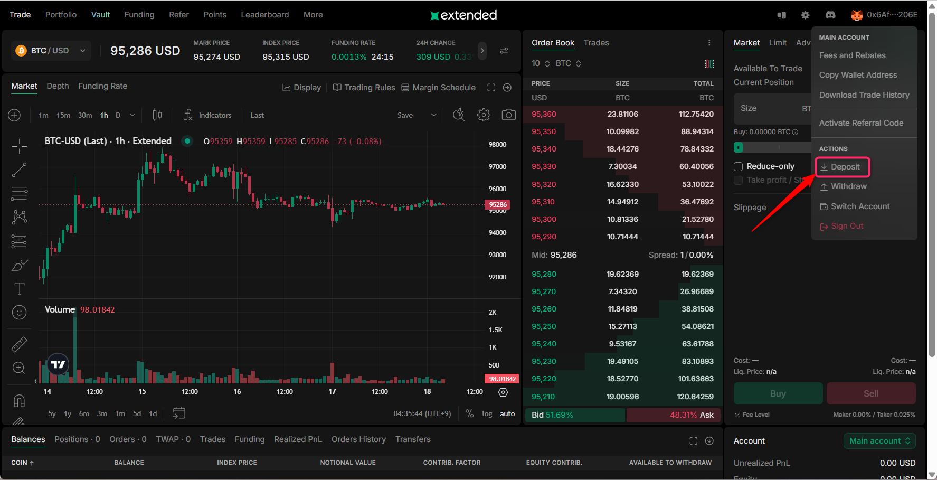937x480 pixels.
Task: Expand the Main account selector dropdown
Action: point(879,441)
